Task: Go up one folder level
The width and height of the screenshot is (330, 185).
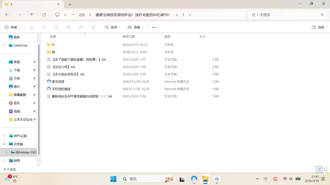Action: pyautogui.click(x=32, y=14)
